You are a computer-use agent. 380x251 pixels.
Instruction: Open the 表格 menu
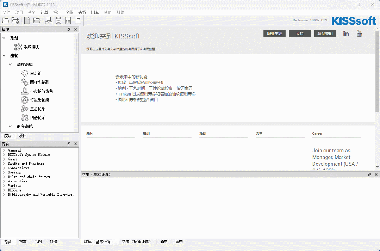click(x=82, y=12)
